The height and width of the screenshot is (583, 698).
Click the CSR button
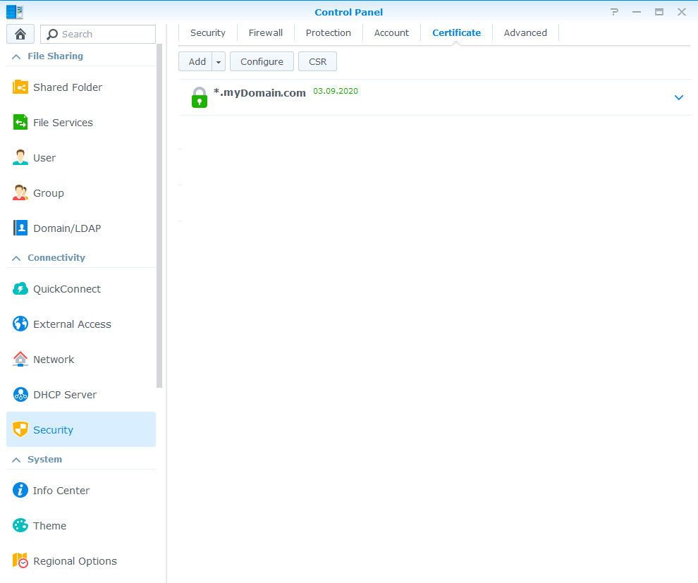(x=317, y=62)
